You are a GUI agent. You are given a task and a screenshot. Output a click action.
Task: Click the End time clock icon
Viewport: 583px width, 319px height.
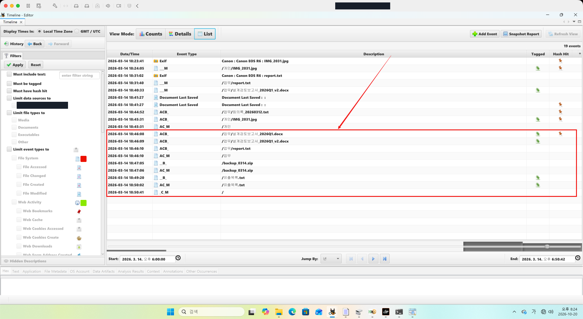[x=578, y=258]
